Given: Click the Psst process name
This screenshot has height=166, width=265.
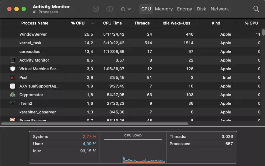Looking at the screenshot, I should pos(23,77).
